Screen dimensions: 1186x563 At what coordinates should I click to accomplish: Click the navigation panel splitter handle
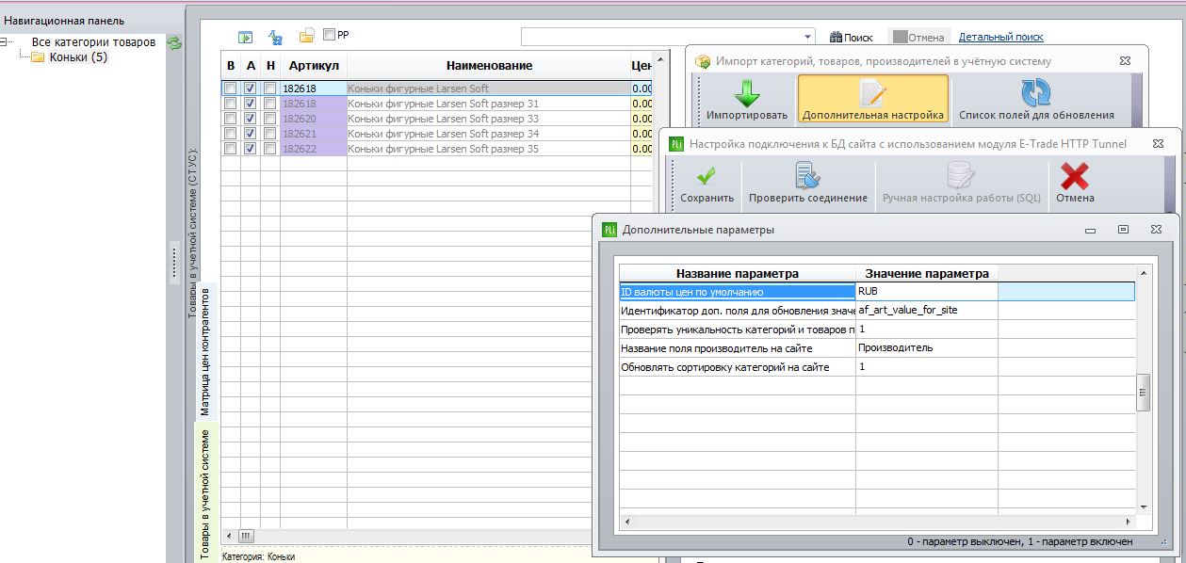tap(174, 263)
